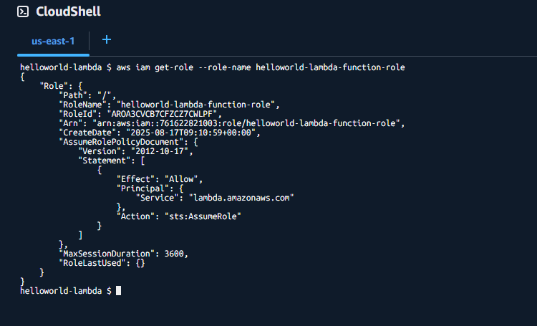Click the sts:AssumeRole action value

click(x=203, y=216)
